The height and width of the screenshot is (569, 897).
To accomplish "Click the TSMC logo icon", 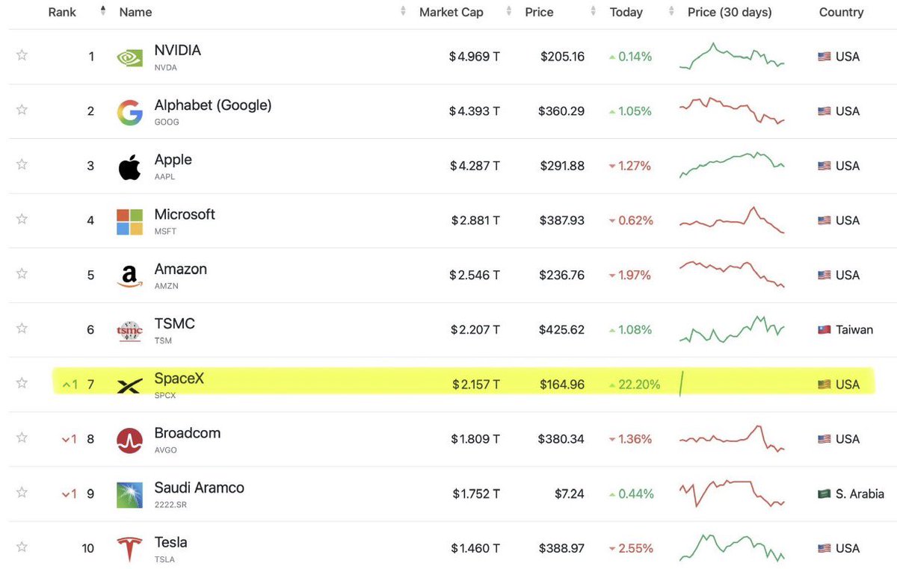I will [129, 331].
